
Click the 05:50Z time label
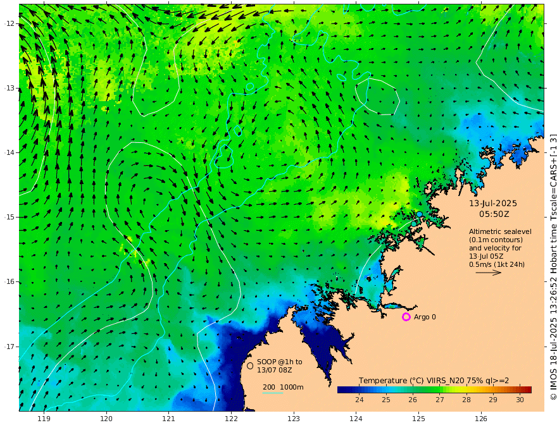pyautogui.click(x=494, y=214)
